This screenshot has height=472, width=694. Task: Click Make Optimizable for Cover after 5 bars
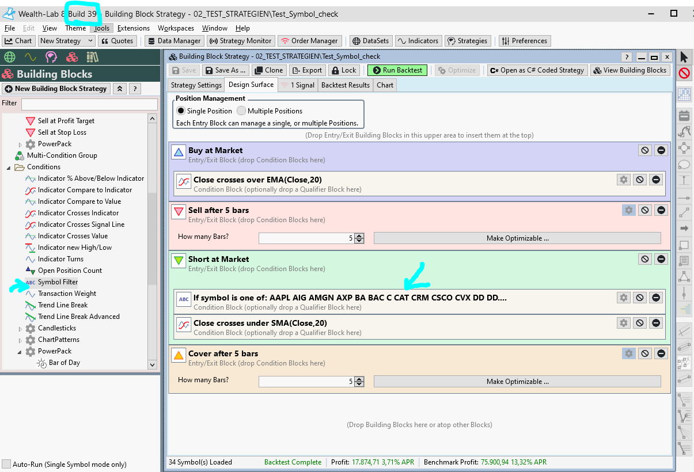[x=517, y=382]
